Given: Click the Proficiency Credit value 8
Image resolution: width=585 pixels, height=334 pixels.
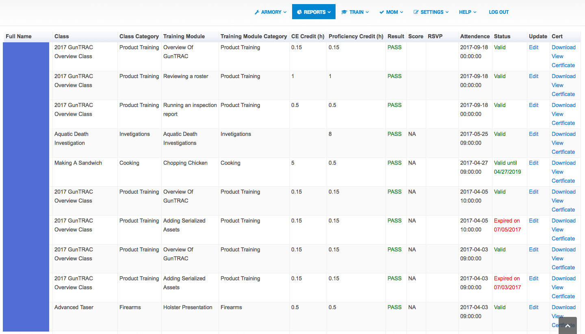Looking at the screenshot, I should point(330,134).
